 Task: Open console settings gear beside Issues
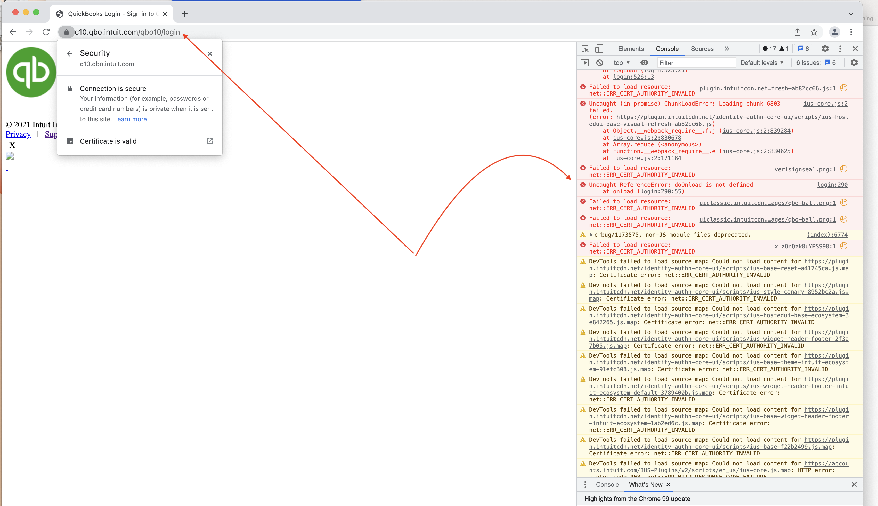(854, 62)
